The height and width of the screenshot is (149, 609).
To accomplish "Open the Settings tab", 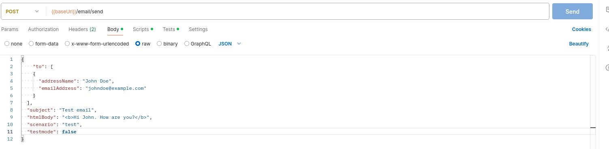I will 198,29.
